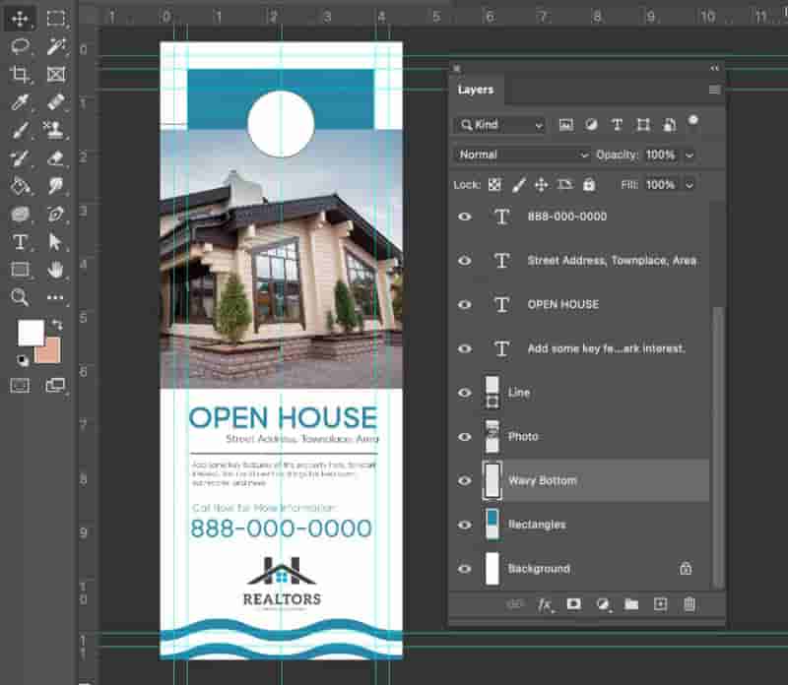Hide the OPEN HOUSE text layer
This screenshot has width=788, height=685.
pos(465,304)
